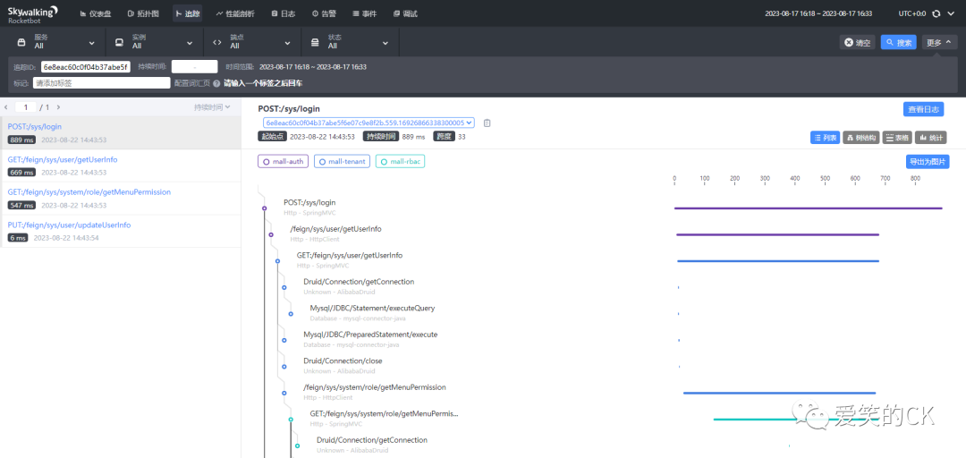Image resolution: width=966 pixels, height=458 pixels.
Task: Go to previous page of trace list
Action: (7, 107)
